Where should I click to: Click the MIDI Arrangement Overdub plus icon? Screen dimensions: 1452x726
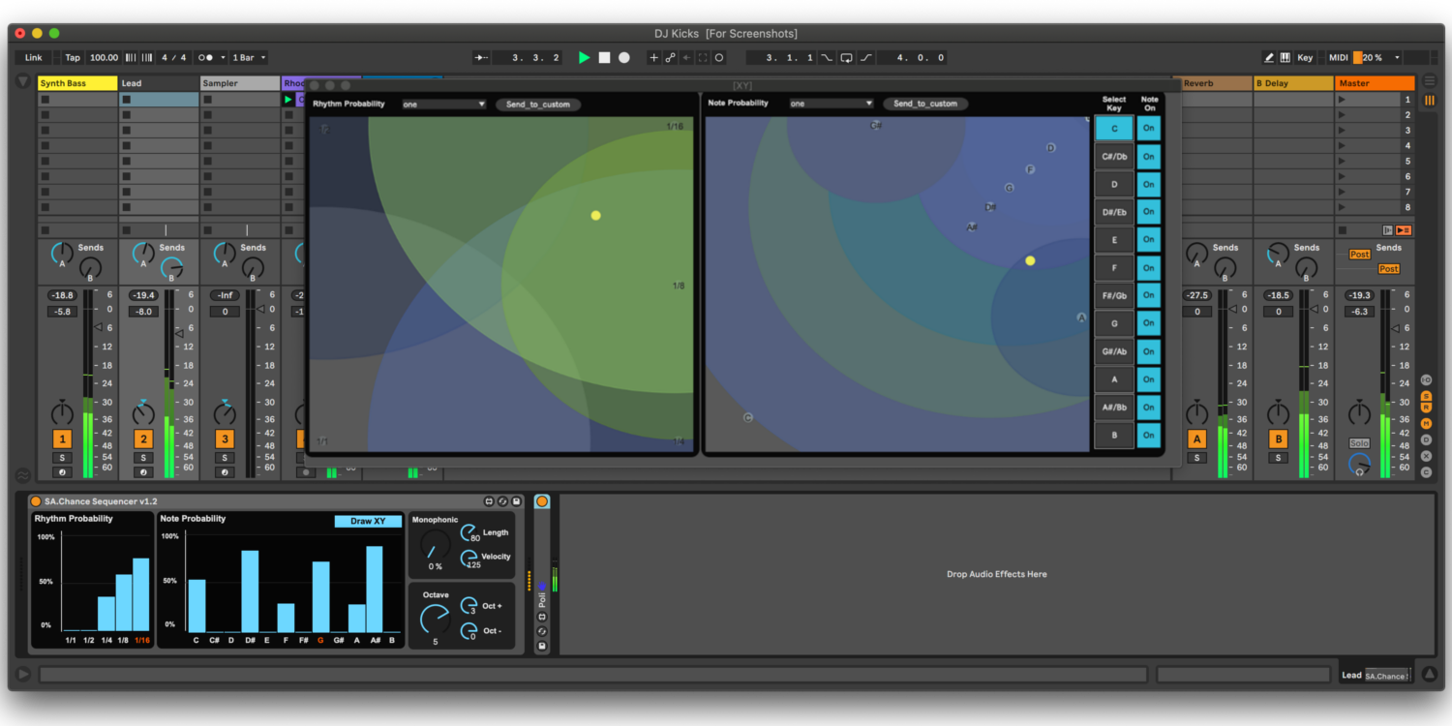pos(653,58)
